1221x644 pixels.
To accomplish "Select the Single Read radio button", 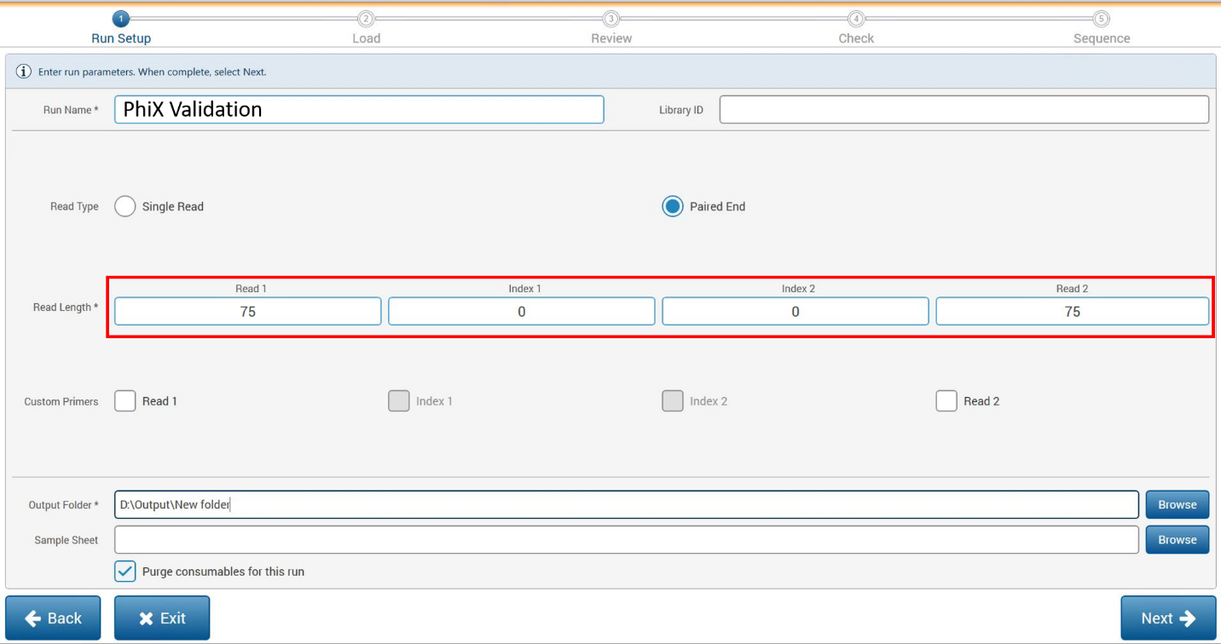I will click(x=125, y=205).
